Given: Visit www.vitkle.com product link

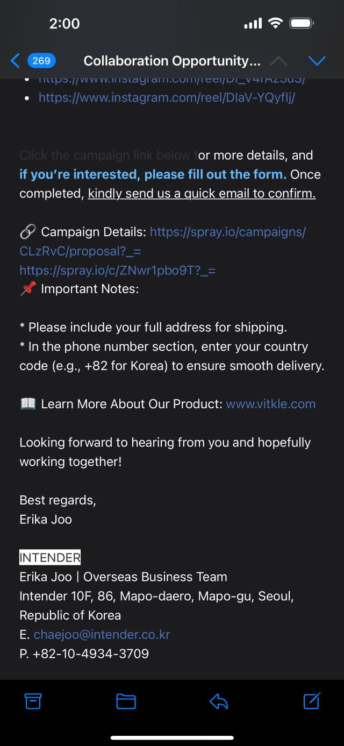Looking at the screenshot, I should coord(270,404).
